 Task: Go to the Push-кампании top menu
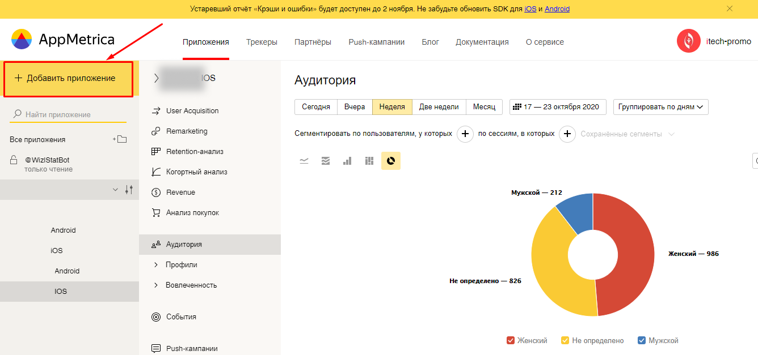[376, 42]
